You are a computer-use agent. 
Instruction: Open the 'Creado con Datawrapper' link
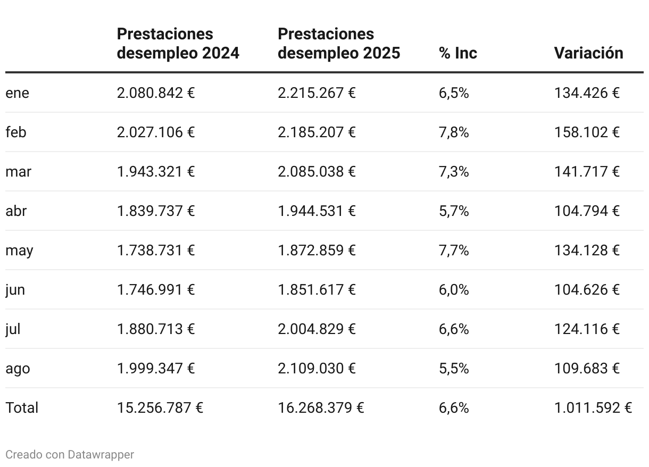[70, 455]
